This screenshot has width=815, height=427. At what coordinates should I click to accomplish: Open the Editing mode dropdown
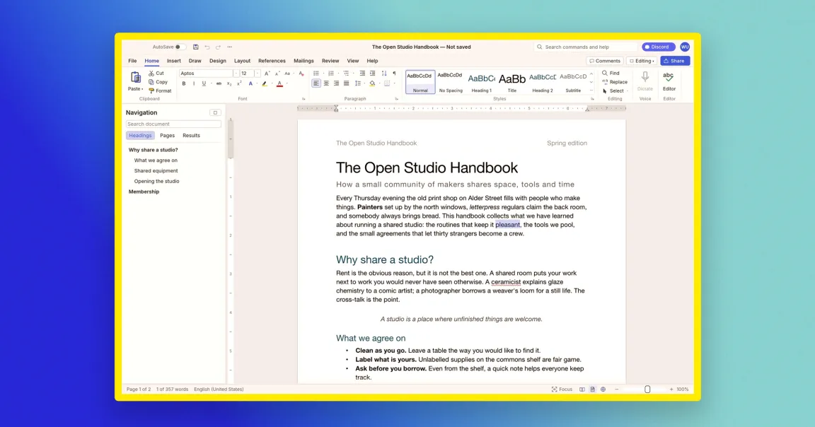[x=642, y=62]
